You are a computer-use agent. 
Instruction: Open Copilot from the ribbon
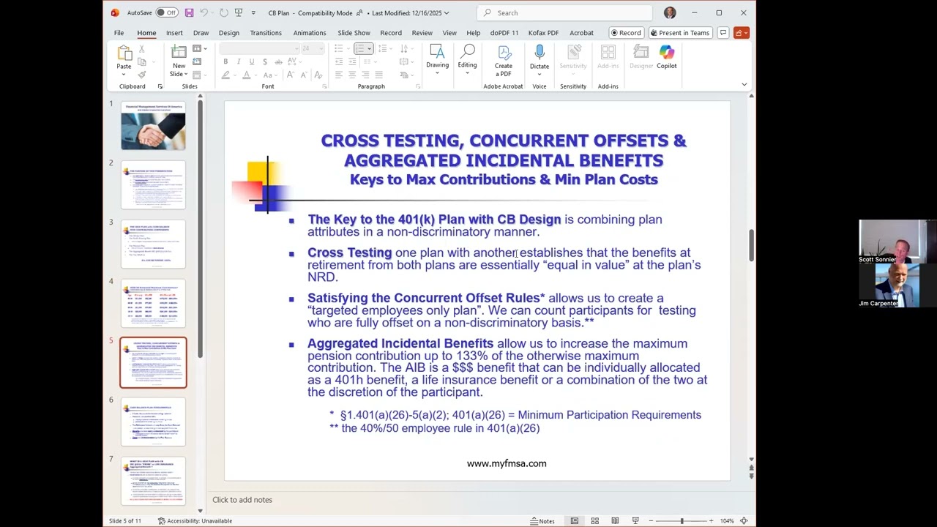pos(666,57)
